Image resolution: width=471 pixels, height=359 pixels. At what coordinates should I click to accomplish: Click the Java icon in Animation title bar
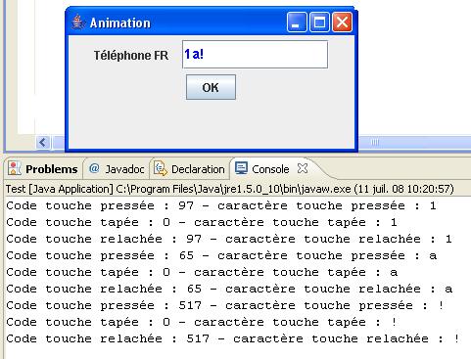pos(77,22)
